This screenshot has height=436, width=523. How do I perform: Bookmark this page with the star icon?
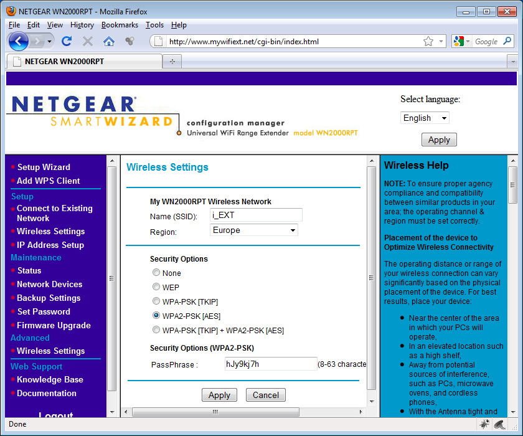428,41
